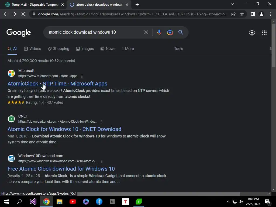Bookmark this page with the star

[242, 14]
